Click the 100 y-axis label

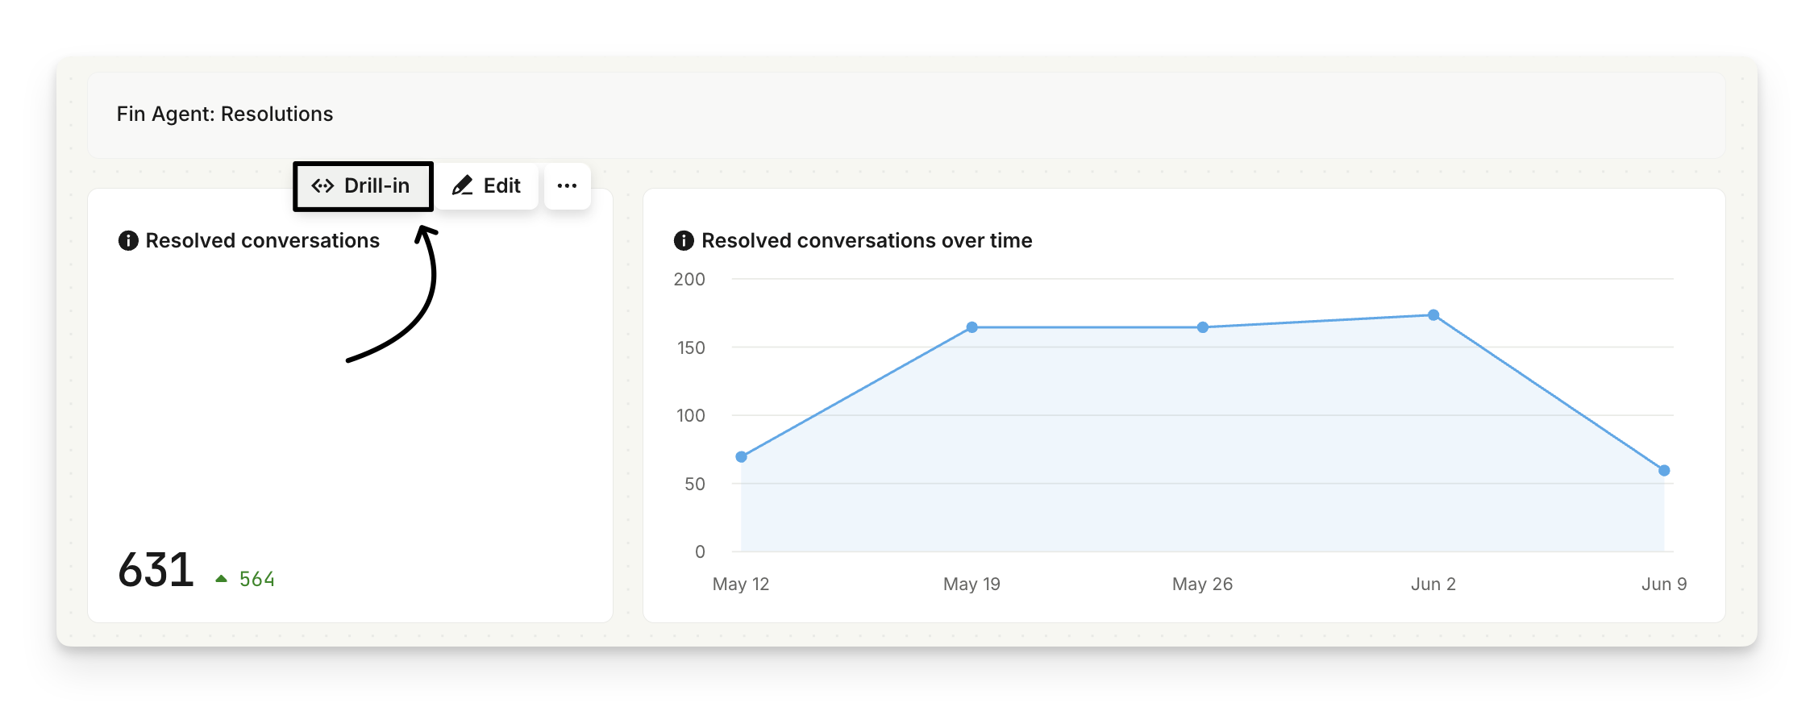pos(690,416)
